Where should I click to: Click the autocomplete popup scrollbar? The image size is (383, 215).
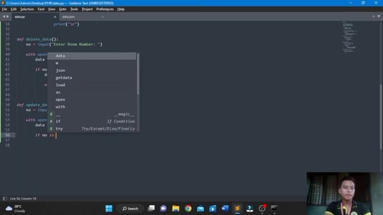(x=138, y=74)
